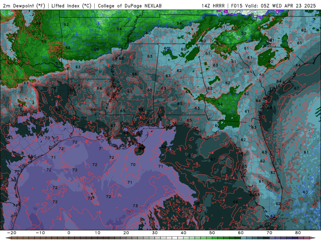Click the red -9 lifted index contour label
The height and width of the screenshot is (240, 321).
coord(8,124)
